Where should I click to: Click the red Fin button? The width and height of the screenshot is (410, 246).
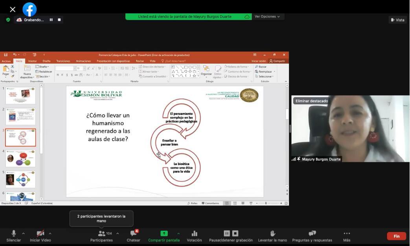(x=396, y=236)
